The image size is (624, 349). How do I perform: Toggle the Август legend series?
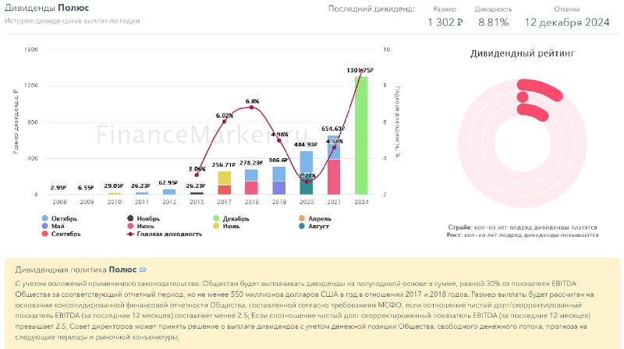click(314, 226)
